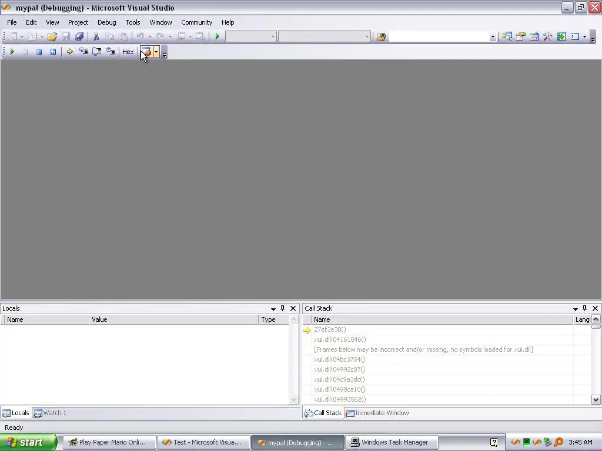The width and height of the screenshot is (602, 451).
Task: Click Call Stack scrollbar down arrow
Action: click(596, 399)
